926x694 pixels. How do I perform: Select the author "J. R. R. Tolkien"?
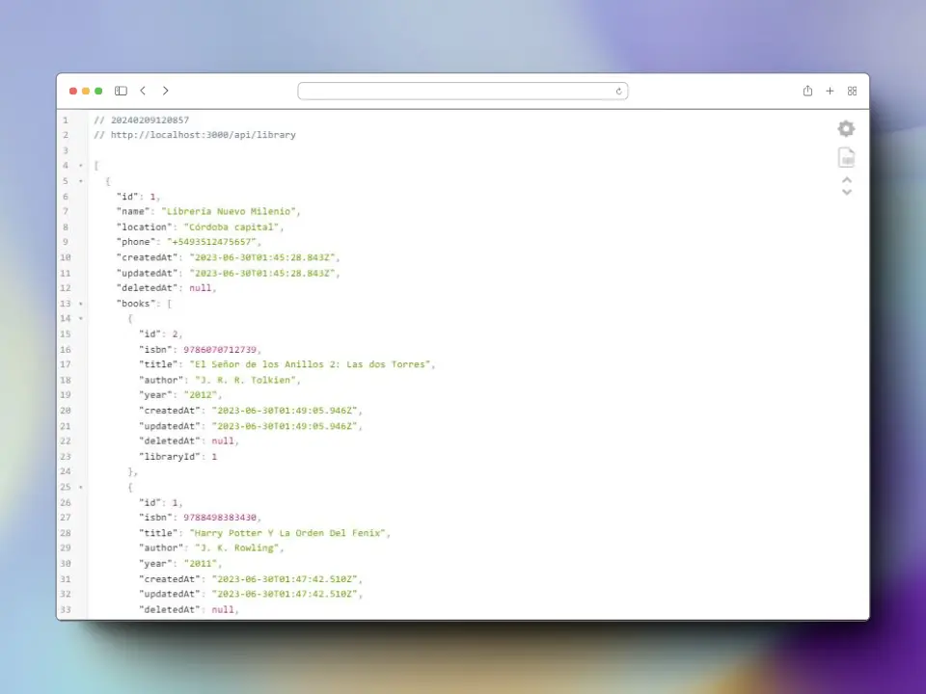246,380
